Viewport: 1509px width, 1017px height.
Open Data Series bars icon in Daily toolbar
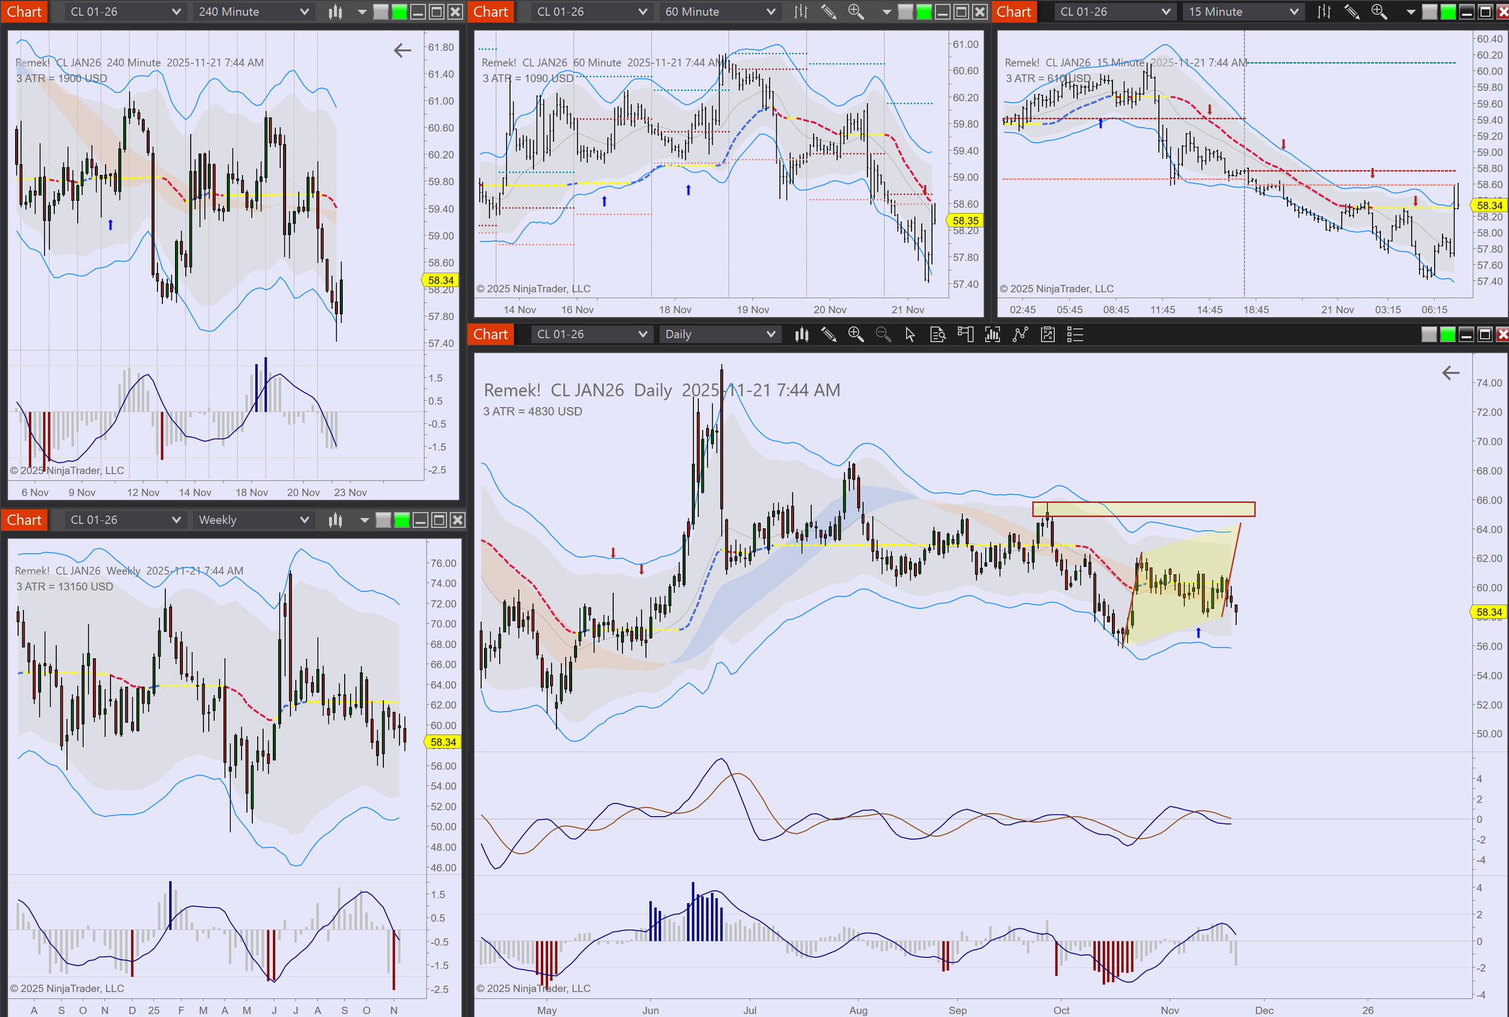pos(992,334)
